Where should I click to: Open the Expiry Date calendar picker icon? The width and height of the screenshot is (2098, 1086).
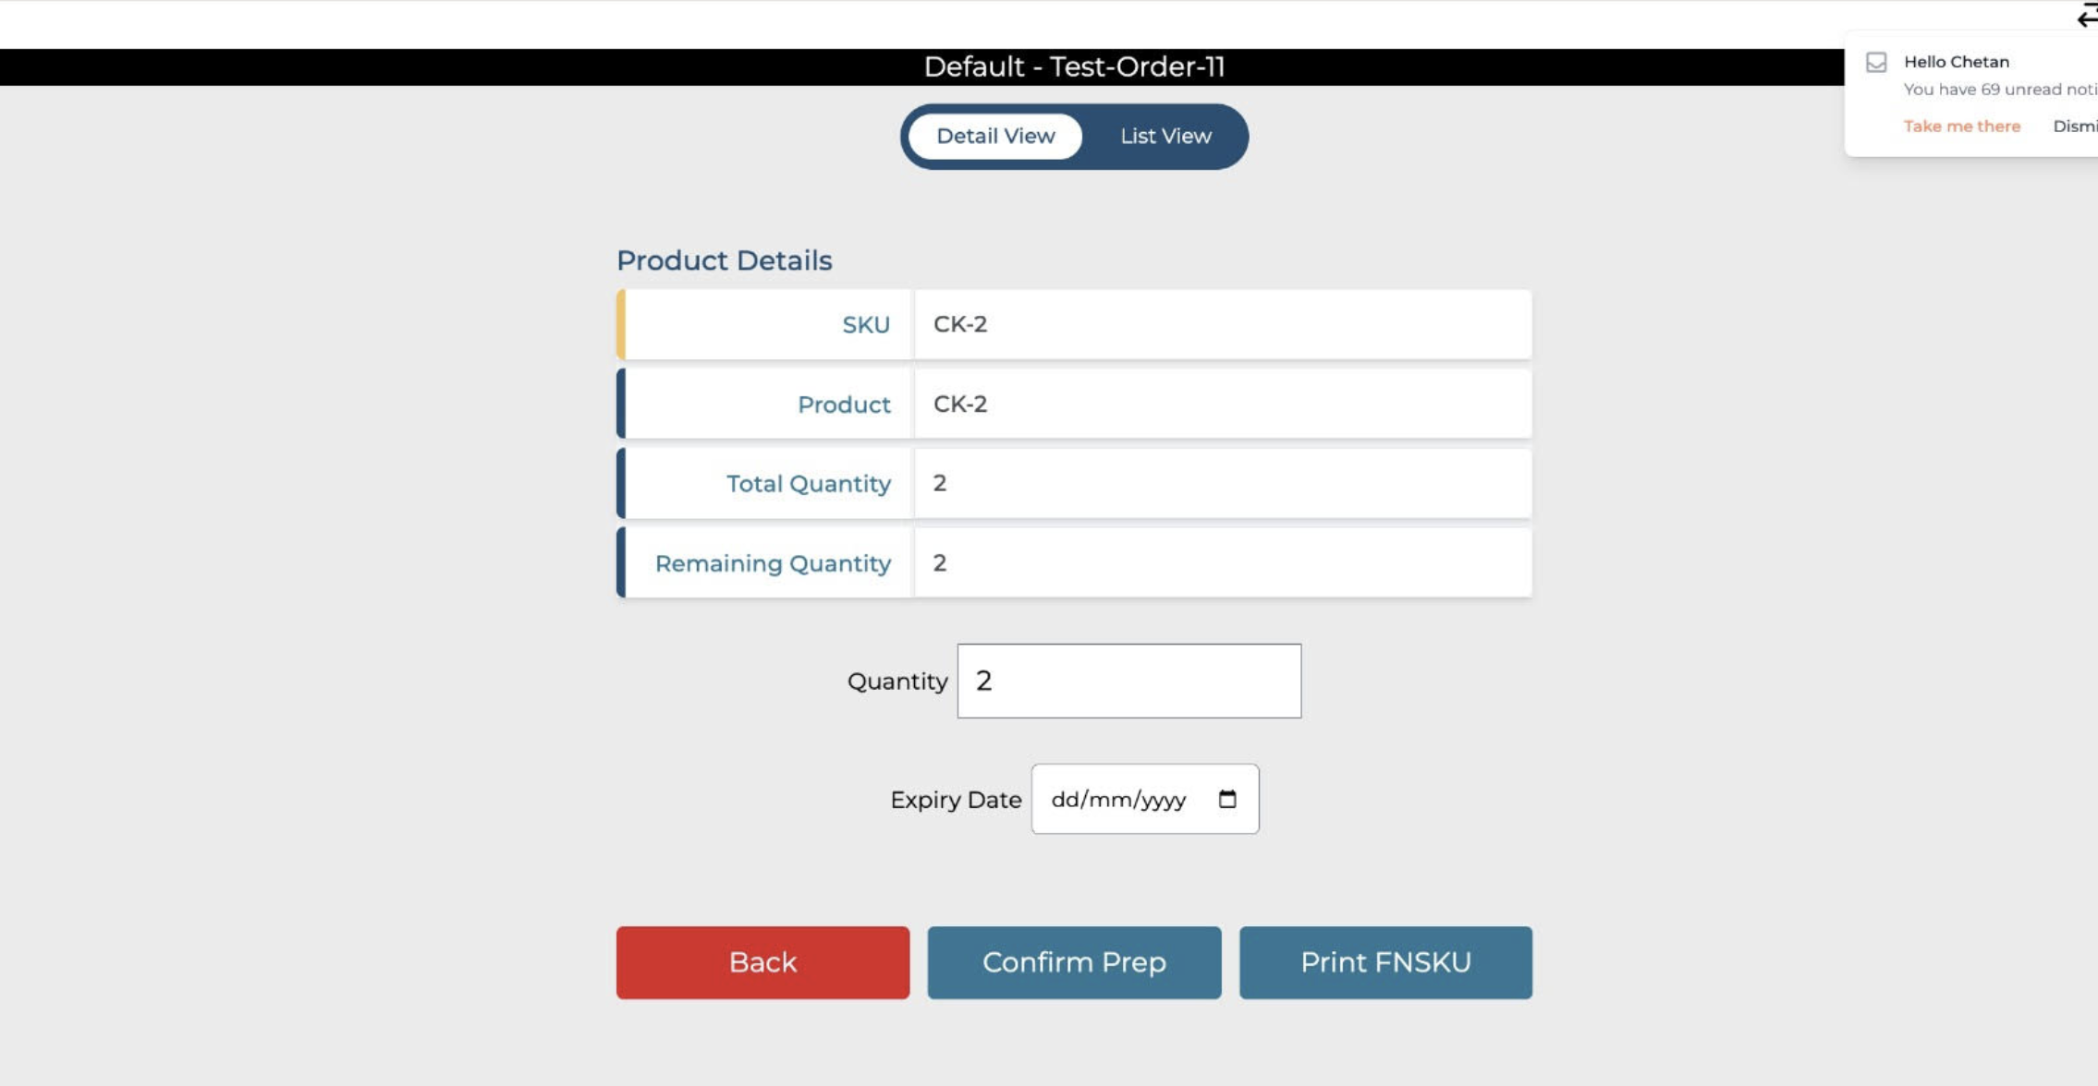(1227, 799)
